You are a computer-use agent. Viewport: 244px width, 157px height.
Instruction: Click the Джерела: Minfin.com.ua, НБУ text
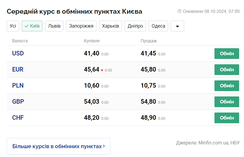coord(208,143)
